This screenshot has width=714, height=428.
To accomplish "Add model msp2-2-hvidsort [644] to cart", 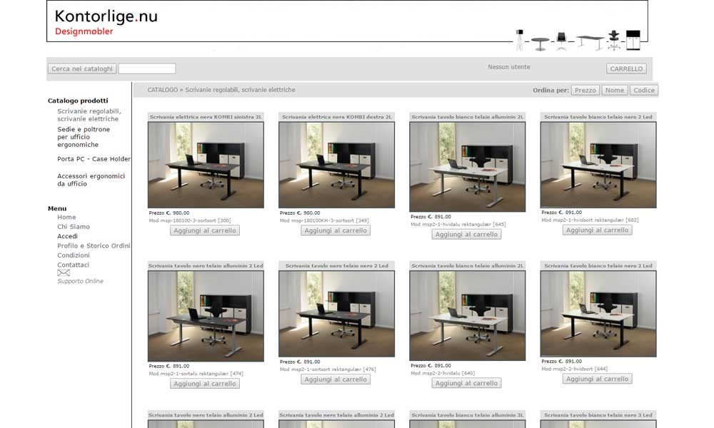I will tap(597, 379).
